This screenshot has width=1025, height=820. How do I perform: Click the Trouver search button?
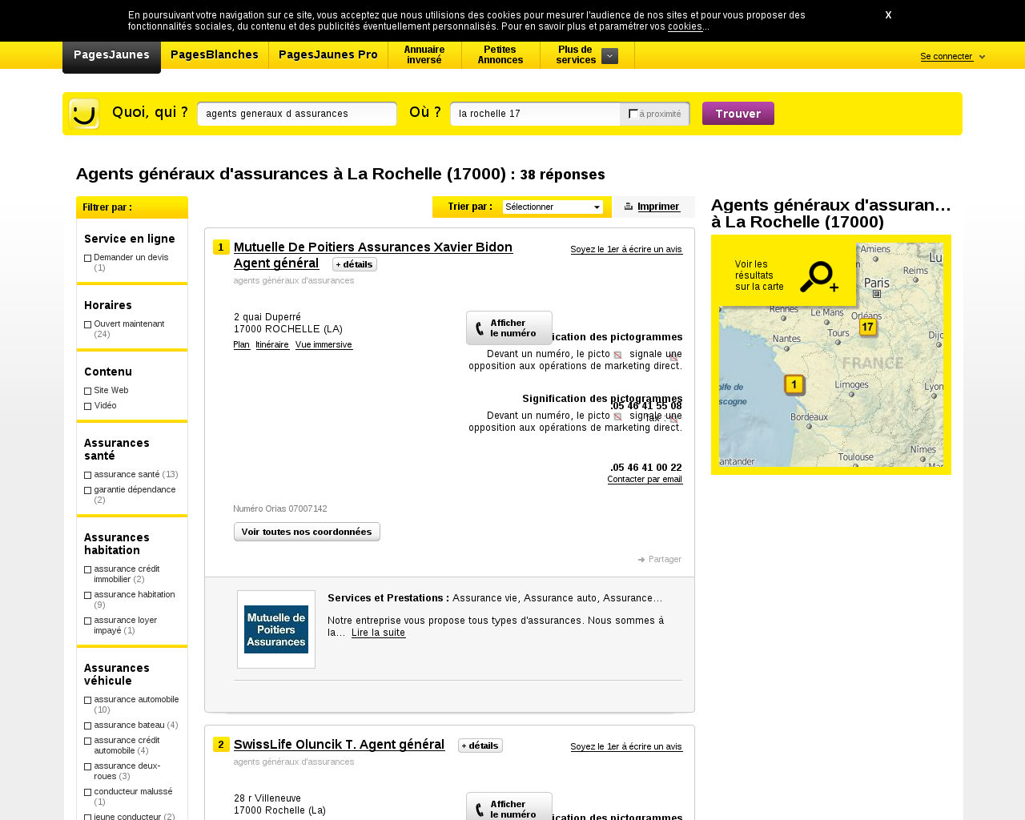tap(738, 114)
